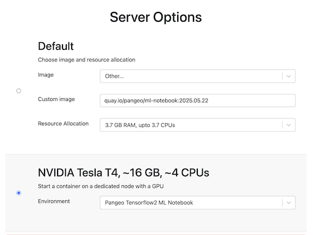313x235 pixels.
Task: Click the "Image" field label
Action: 46,75
